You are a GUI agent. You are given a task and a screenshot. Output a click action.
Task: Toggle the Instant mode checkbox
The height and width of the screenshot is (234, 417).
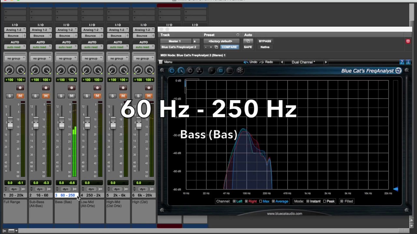coord(308,201)
